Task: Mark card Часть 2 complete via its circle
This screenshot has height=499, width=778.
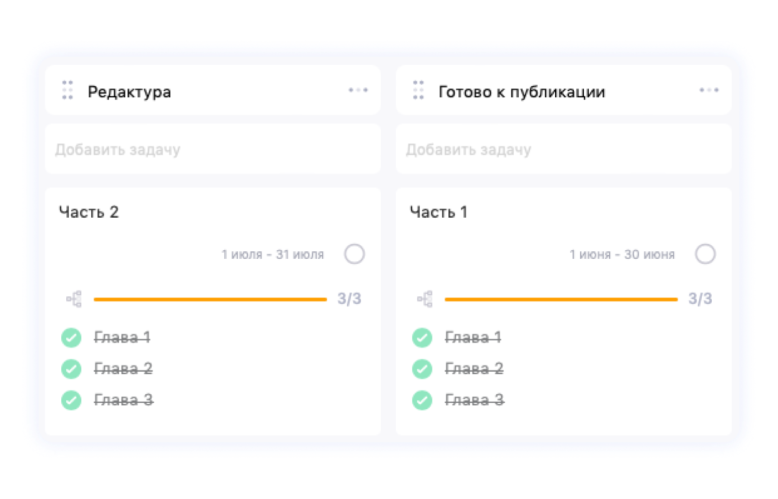Action: click(355, 254)
